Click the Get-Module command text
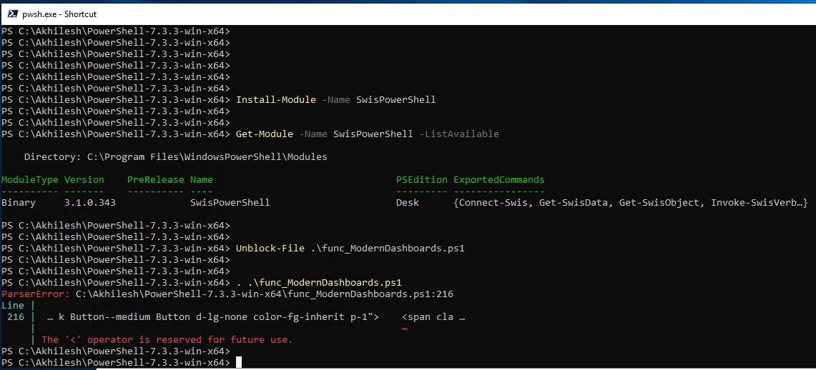Image resolution: width=816 pixels, height=370 pixels. pos(265,134)
